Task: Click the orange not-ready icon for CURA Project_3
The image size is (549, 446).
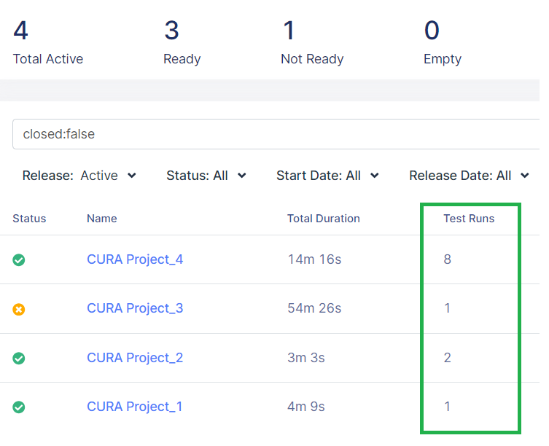Action: coord(19,309)
